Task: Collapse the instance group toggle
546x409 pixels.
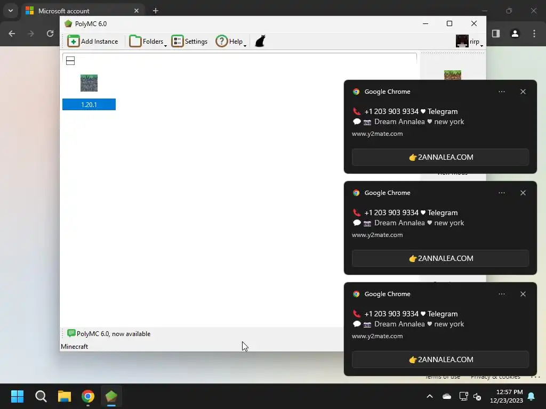Action: (70, 61)
